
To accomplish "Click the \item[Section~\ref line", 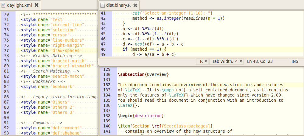I will [165, 126].
